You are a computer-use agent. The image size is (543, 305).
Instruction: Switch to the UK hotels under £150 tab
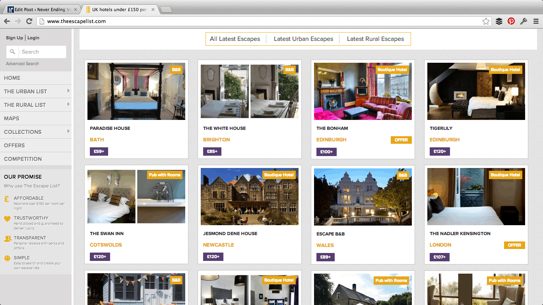[120, 10]
